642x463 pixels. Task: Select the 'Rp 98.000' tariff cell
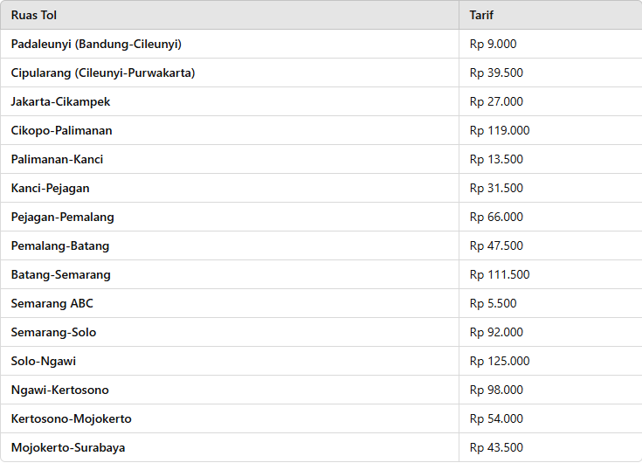coord(550,390)
